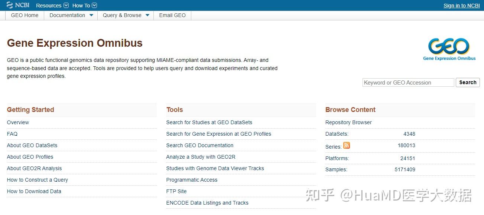Open Analyze a Study with GEO2R
This screenshot has height=215, width=484.
click(x=201, y=157)
